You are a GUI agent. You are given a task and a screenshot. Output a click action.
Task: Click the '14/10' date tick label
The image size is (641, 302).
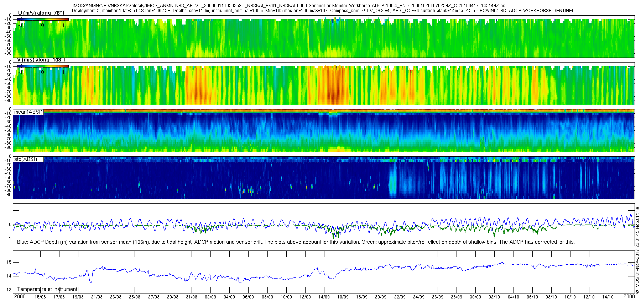608,297
